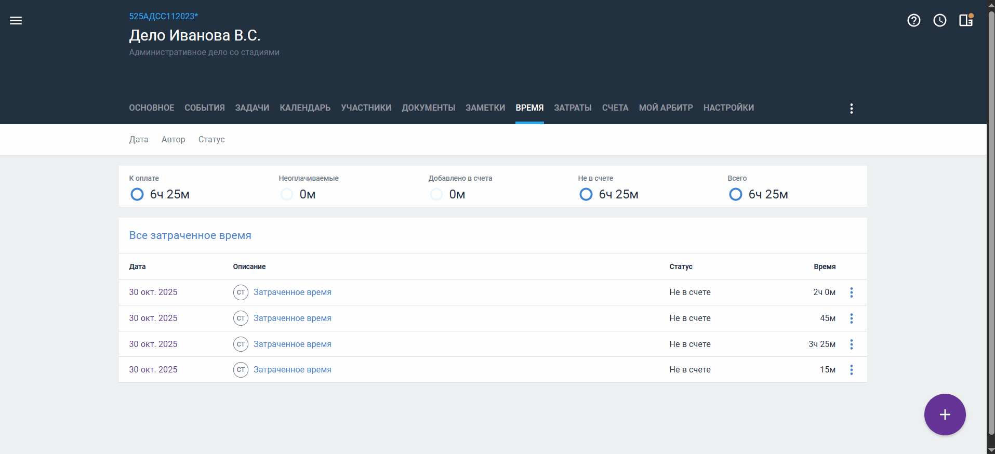Open case number link 525АДСС112023*
Screen dimensions: 995x454
pos(163,16)
